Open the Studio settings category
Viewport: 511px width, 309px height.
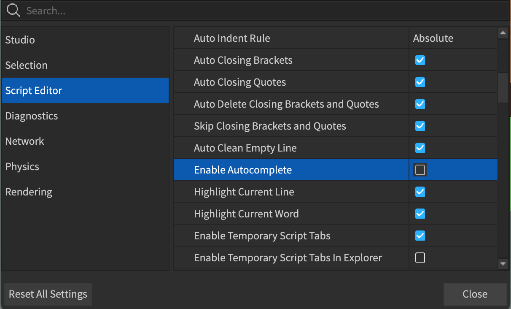pyautogui.click(x=20, y=40)
